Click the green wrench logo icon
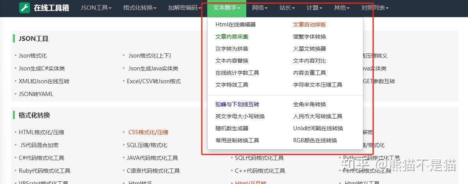468x184 pixels. [25, 8]
